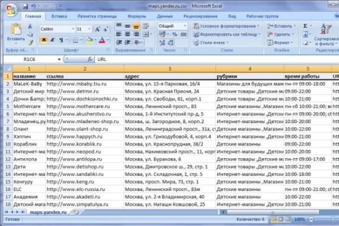This screenshot has width=339, height=226.
Task: Select all cells corner button
Action: (8, 68)
